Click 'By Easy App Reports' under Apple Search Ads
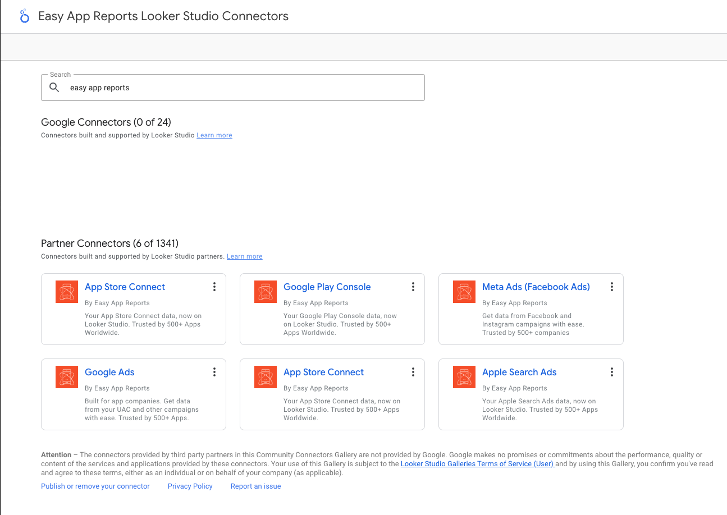This screenshot has height=515, width=727. (x=515, y=388)
